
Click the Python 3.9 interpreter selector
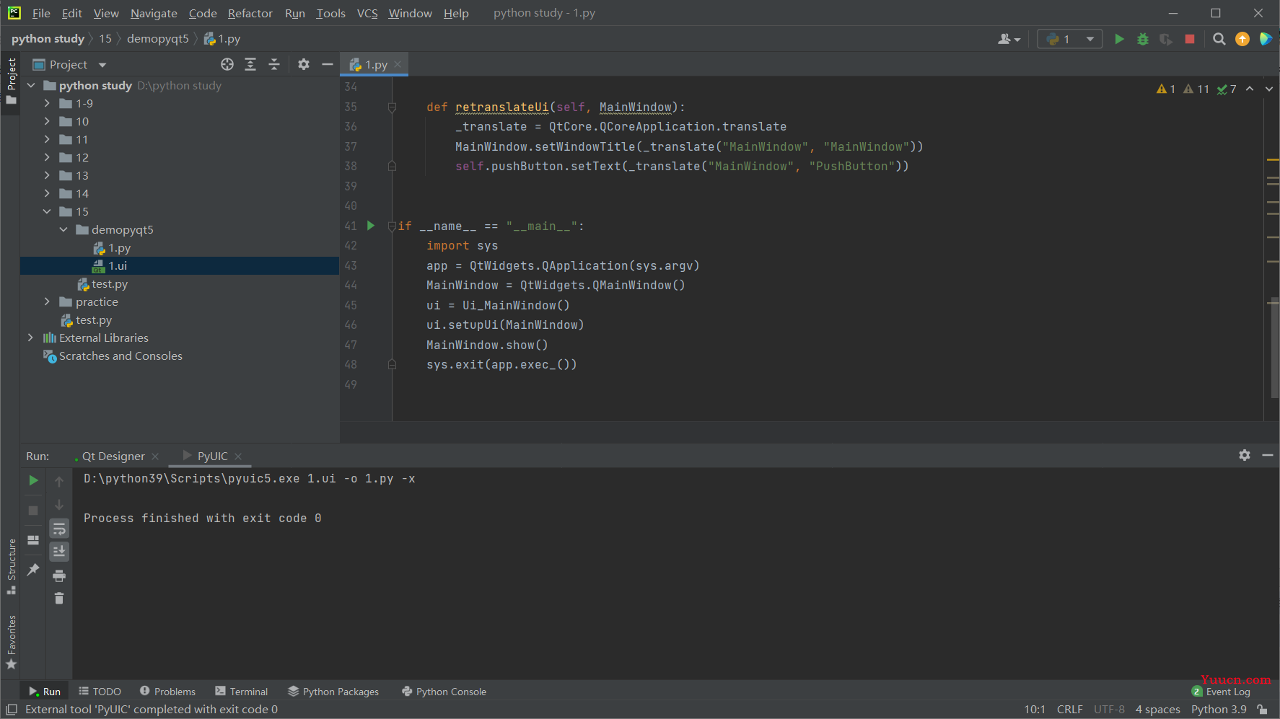pos(1219,710)
